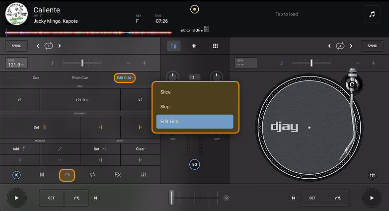This screenshot has height=211, width=389.
Task: Close the left deck tools panel
Action: pyautogui.click(x=16, y=175)
